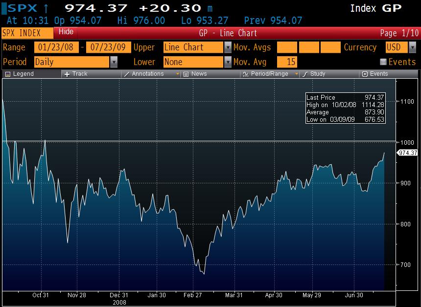This screenshot has width=421, height=307.
Task: Expand the Annotations dropdown arrow
Action: pos(178,74)
